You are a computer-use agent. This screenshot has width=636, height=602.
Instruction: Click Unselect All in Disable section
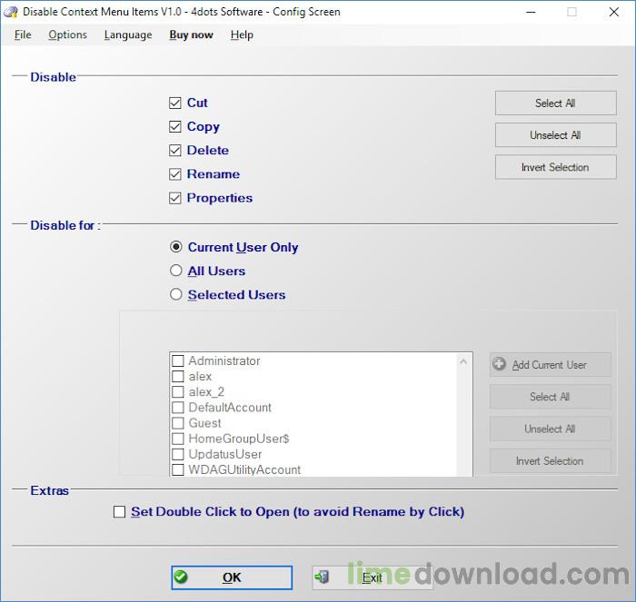[x=555, y=135]
